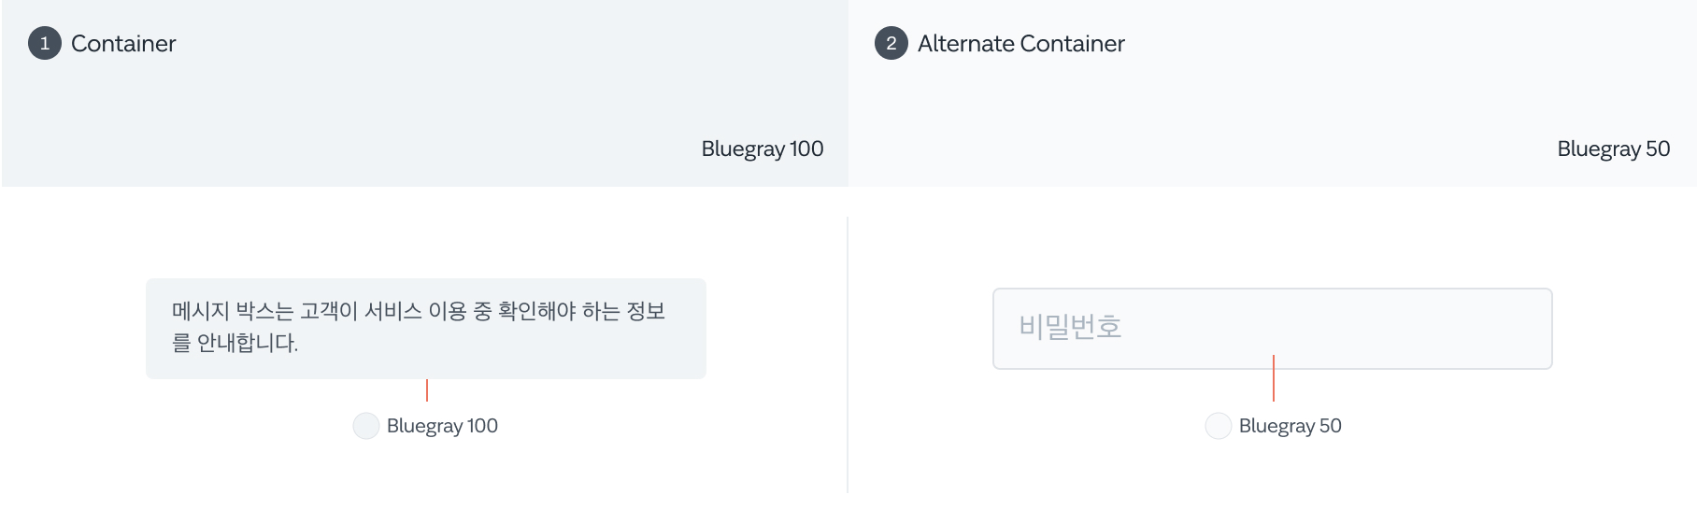Select the Bluegray 50 color swatch circle
This screenshot has width=1697, height=523.
click(x=1218, y=426)
